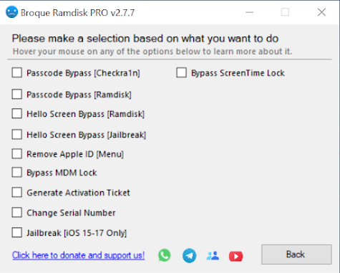Viewport: 340px width, 273px height.
Task: Check Change Serial Number option
Action: [17, 212]
